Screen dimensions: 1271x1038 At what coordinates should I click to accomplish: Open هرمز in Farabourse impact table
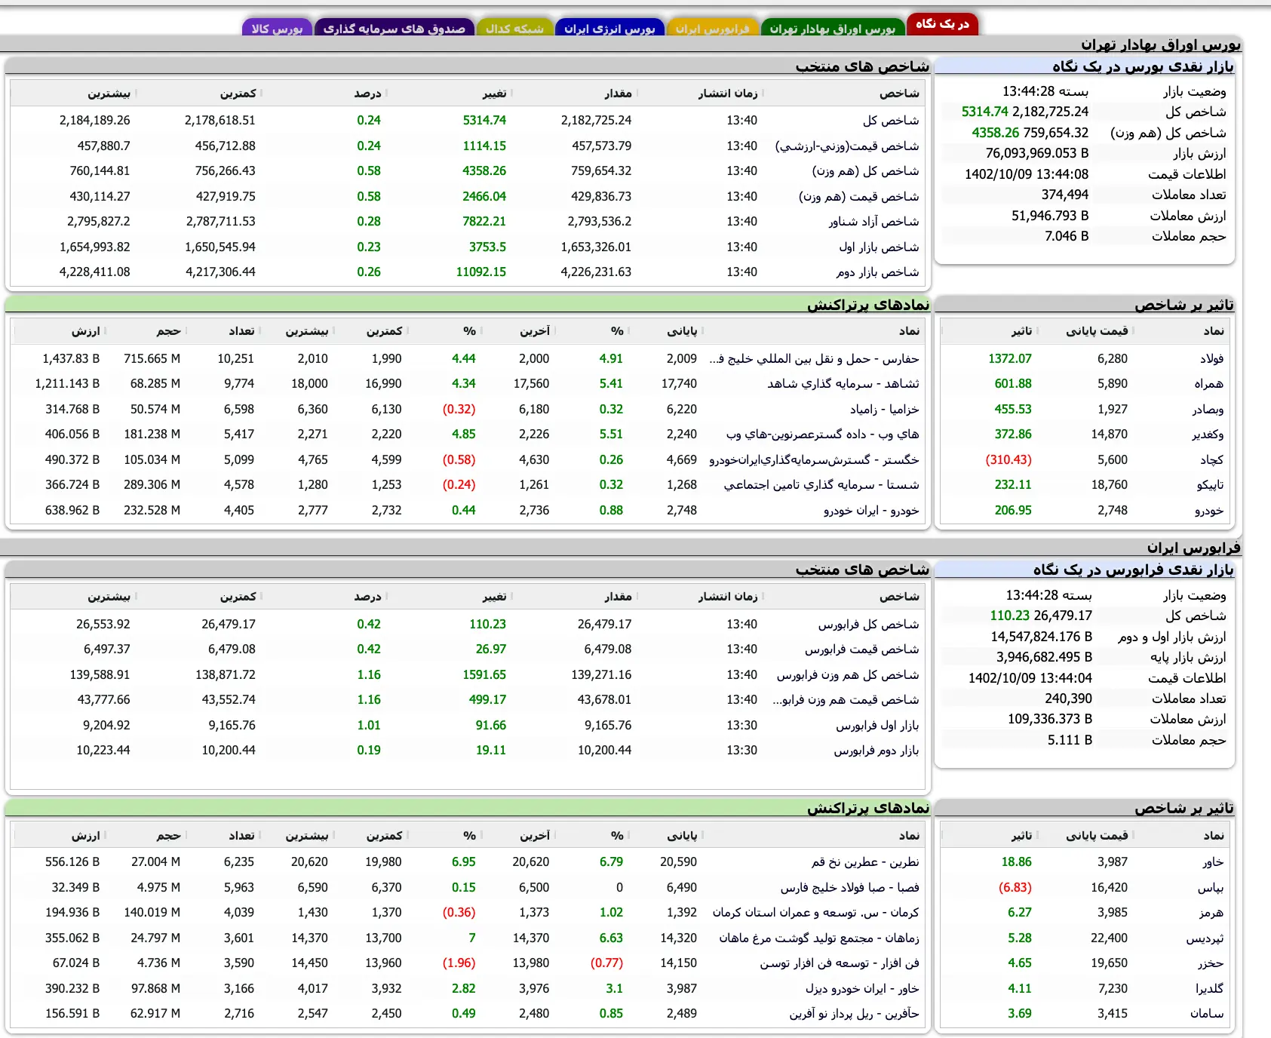pos(1211,913)
